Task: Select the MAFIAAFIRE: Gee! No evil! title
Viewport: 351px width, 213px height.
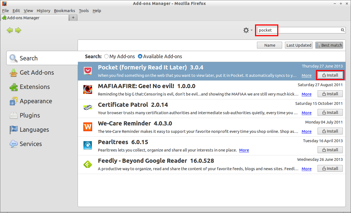Action: click(x=136, y=86)
